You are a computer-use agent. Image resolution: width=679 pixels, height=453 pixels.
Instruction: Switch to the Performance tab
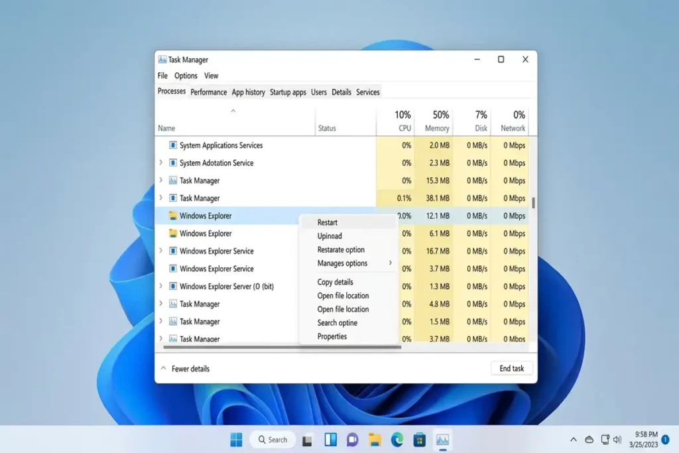point(209,92)
